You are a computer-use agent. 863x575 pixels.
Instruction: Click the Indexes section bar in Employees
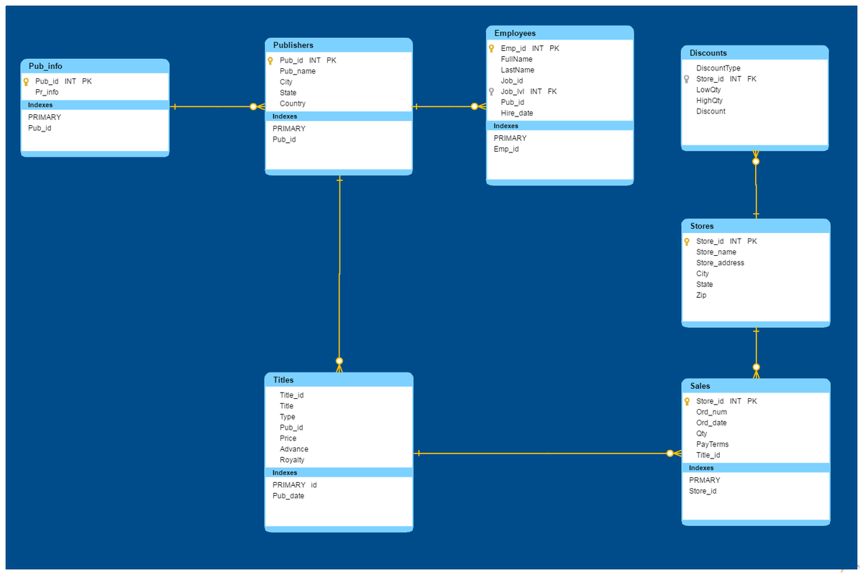tap(560, 126)
